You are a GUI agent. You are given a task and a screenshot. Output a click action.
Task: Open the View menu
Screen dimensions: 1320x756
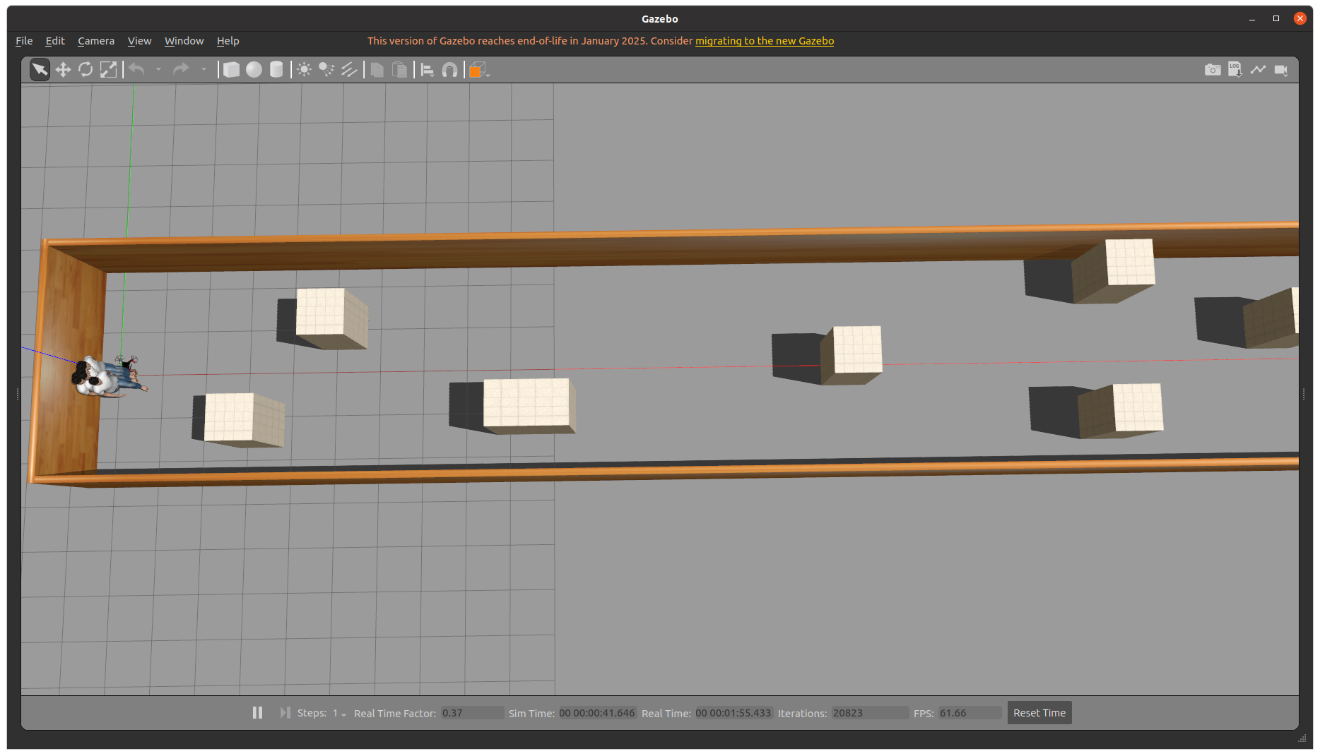pyautogui.click(x=139, y=41)
